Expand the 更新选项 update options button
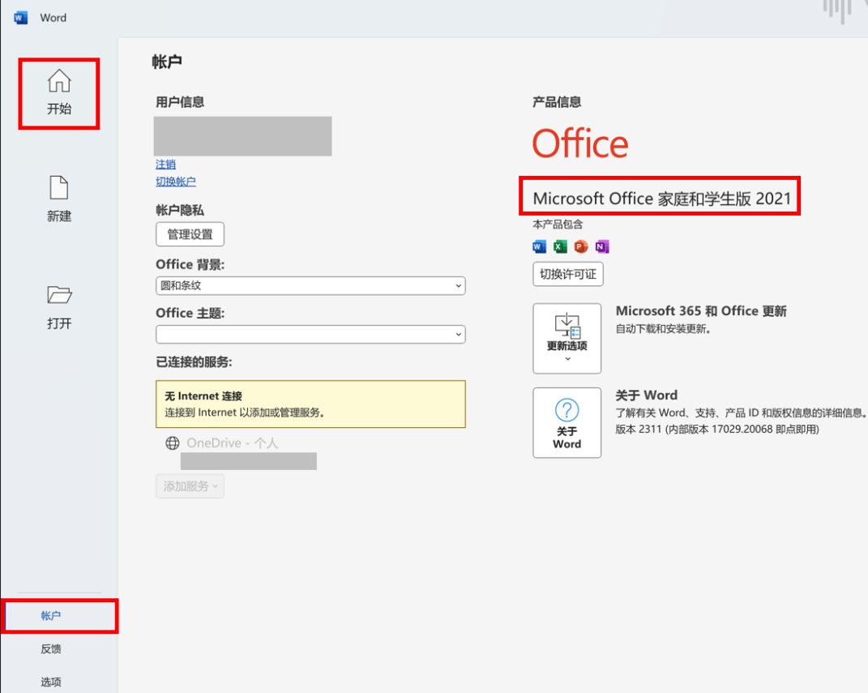 tap(567, 338)
